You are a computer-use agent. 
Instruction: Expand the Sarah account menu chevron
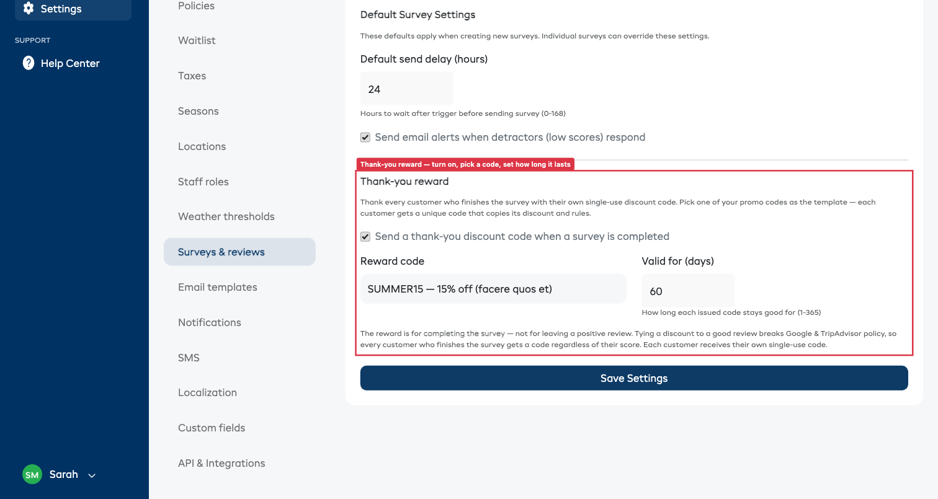pyautogui.click(x=92, y=475)
